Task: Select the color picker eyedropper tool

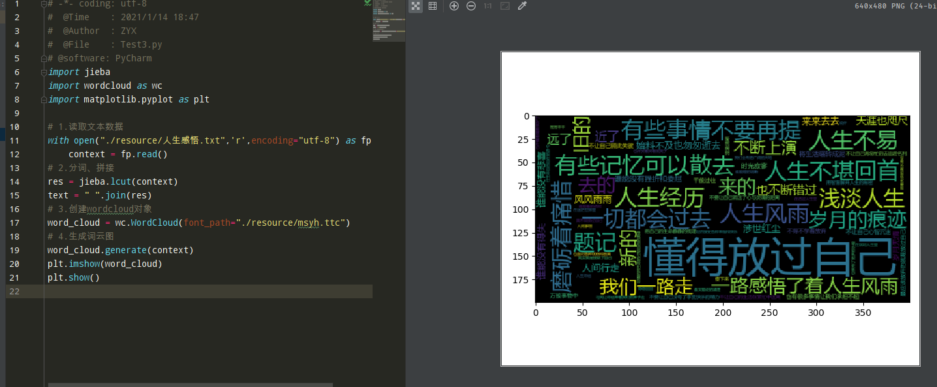Action: pos(522,6)
